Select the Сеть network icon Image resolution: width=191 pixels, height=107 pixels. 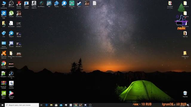pos(4,34)
